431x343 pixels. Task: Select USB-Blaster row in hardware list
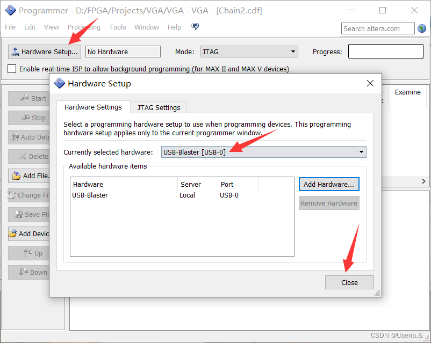click(x=182, y=195)
